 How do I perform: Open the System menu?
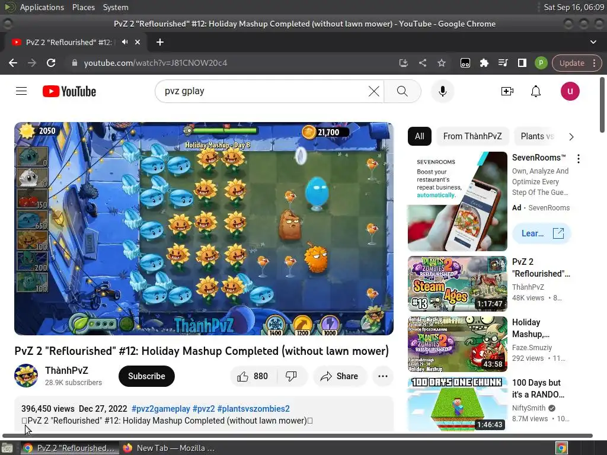tap(116, 7)
